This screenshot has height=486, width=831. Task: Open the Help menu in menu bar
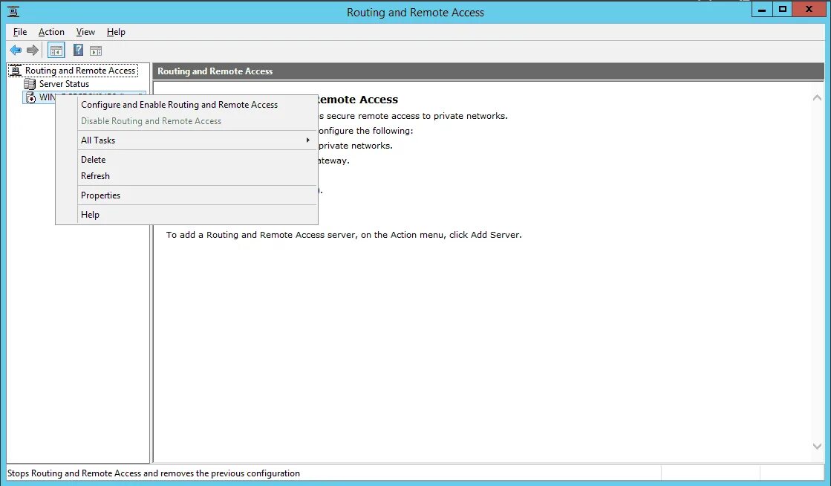[x=116, y=32]
